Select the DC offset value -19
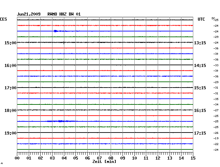The height and width of the screenshot is (167, 220). pos(216,138)
